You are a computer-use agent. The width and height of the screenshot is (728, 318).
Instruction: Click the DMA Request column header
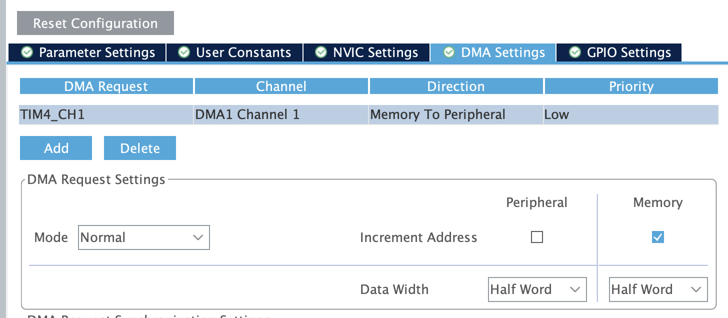click(106, 85)
